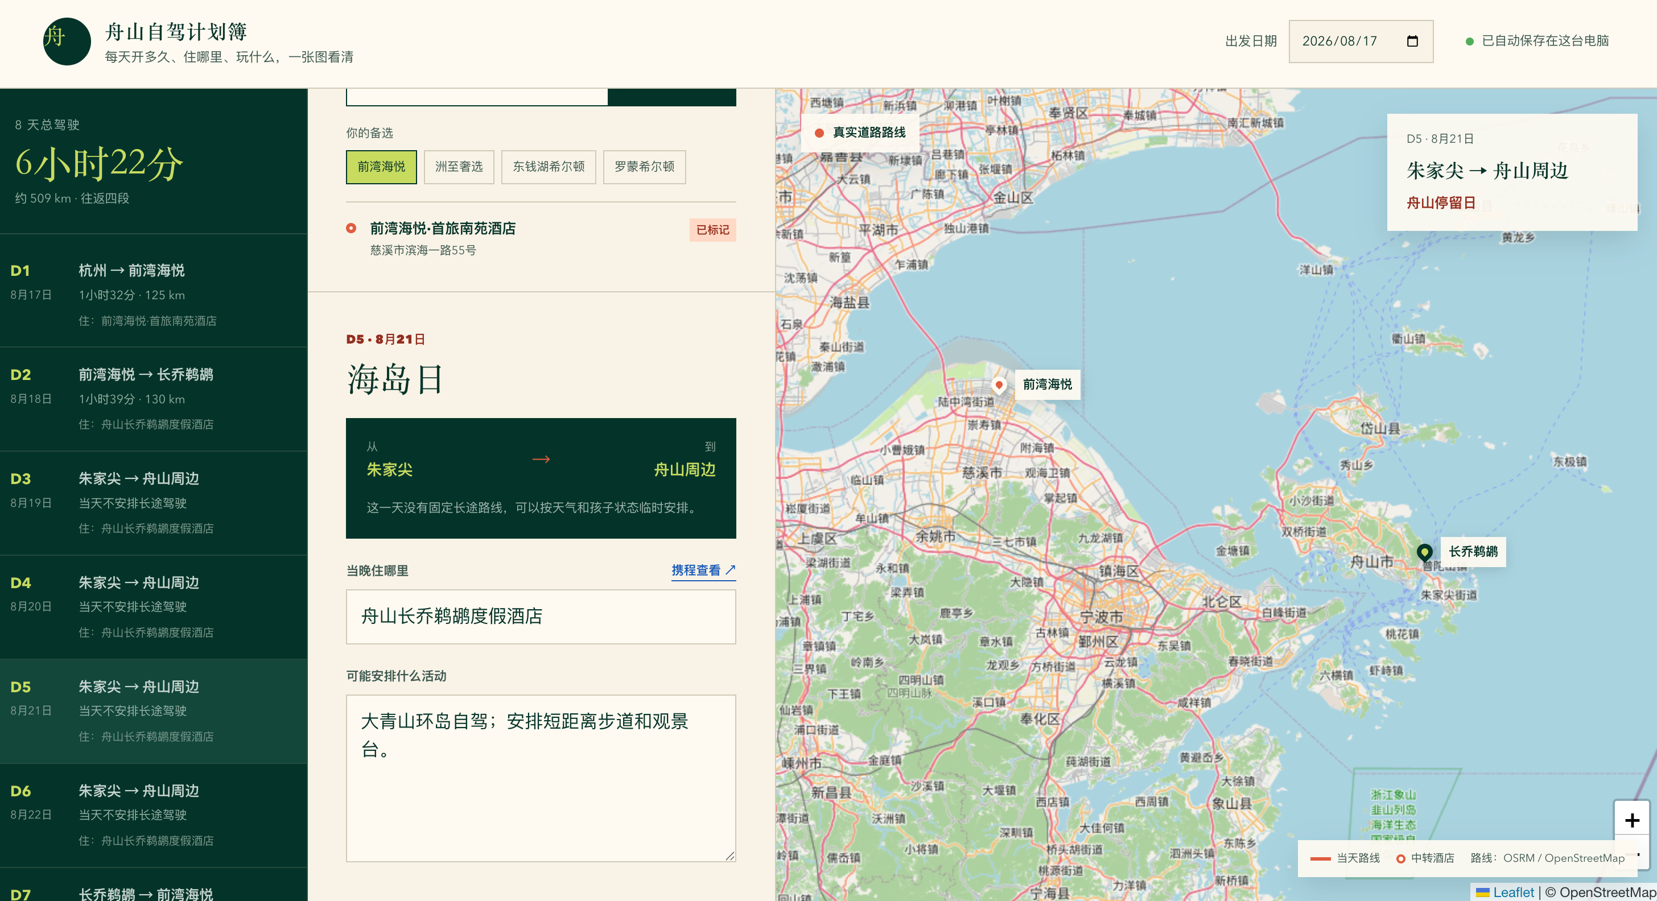Viewport: 1657px width, 901px height.
Task: Click the 舟 logo icon
Action: pos(67,41)
